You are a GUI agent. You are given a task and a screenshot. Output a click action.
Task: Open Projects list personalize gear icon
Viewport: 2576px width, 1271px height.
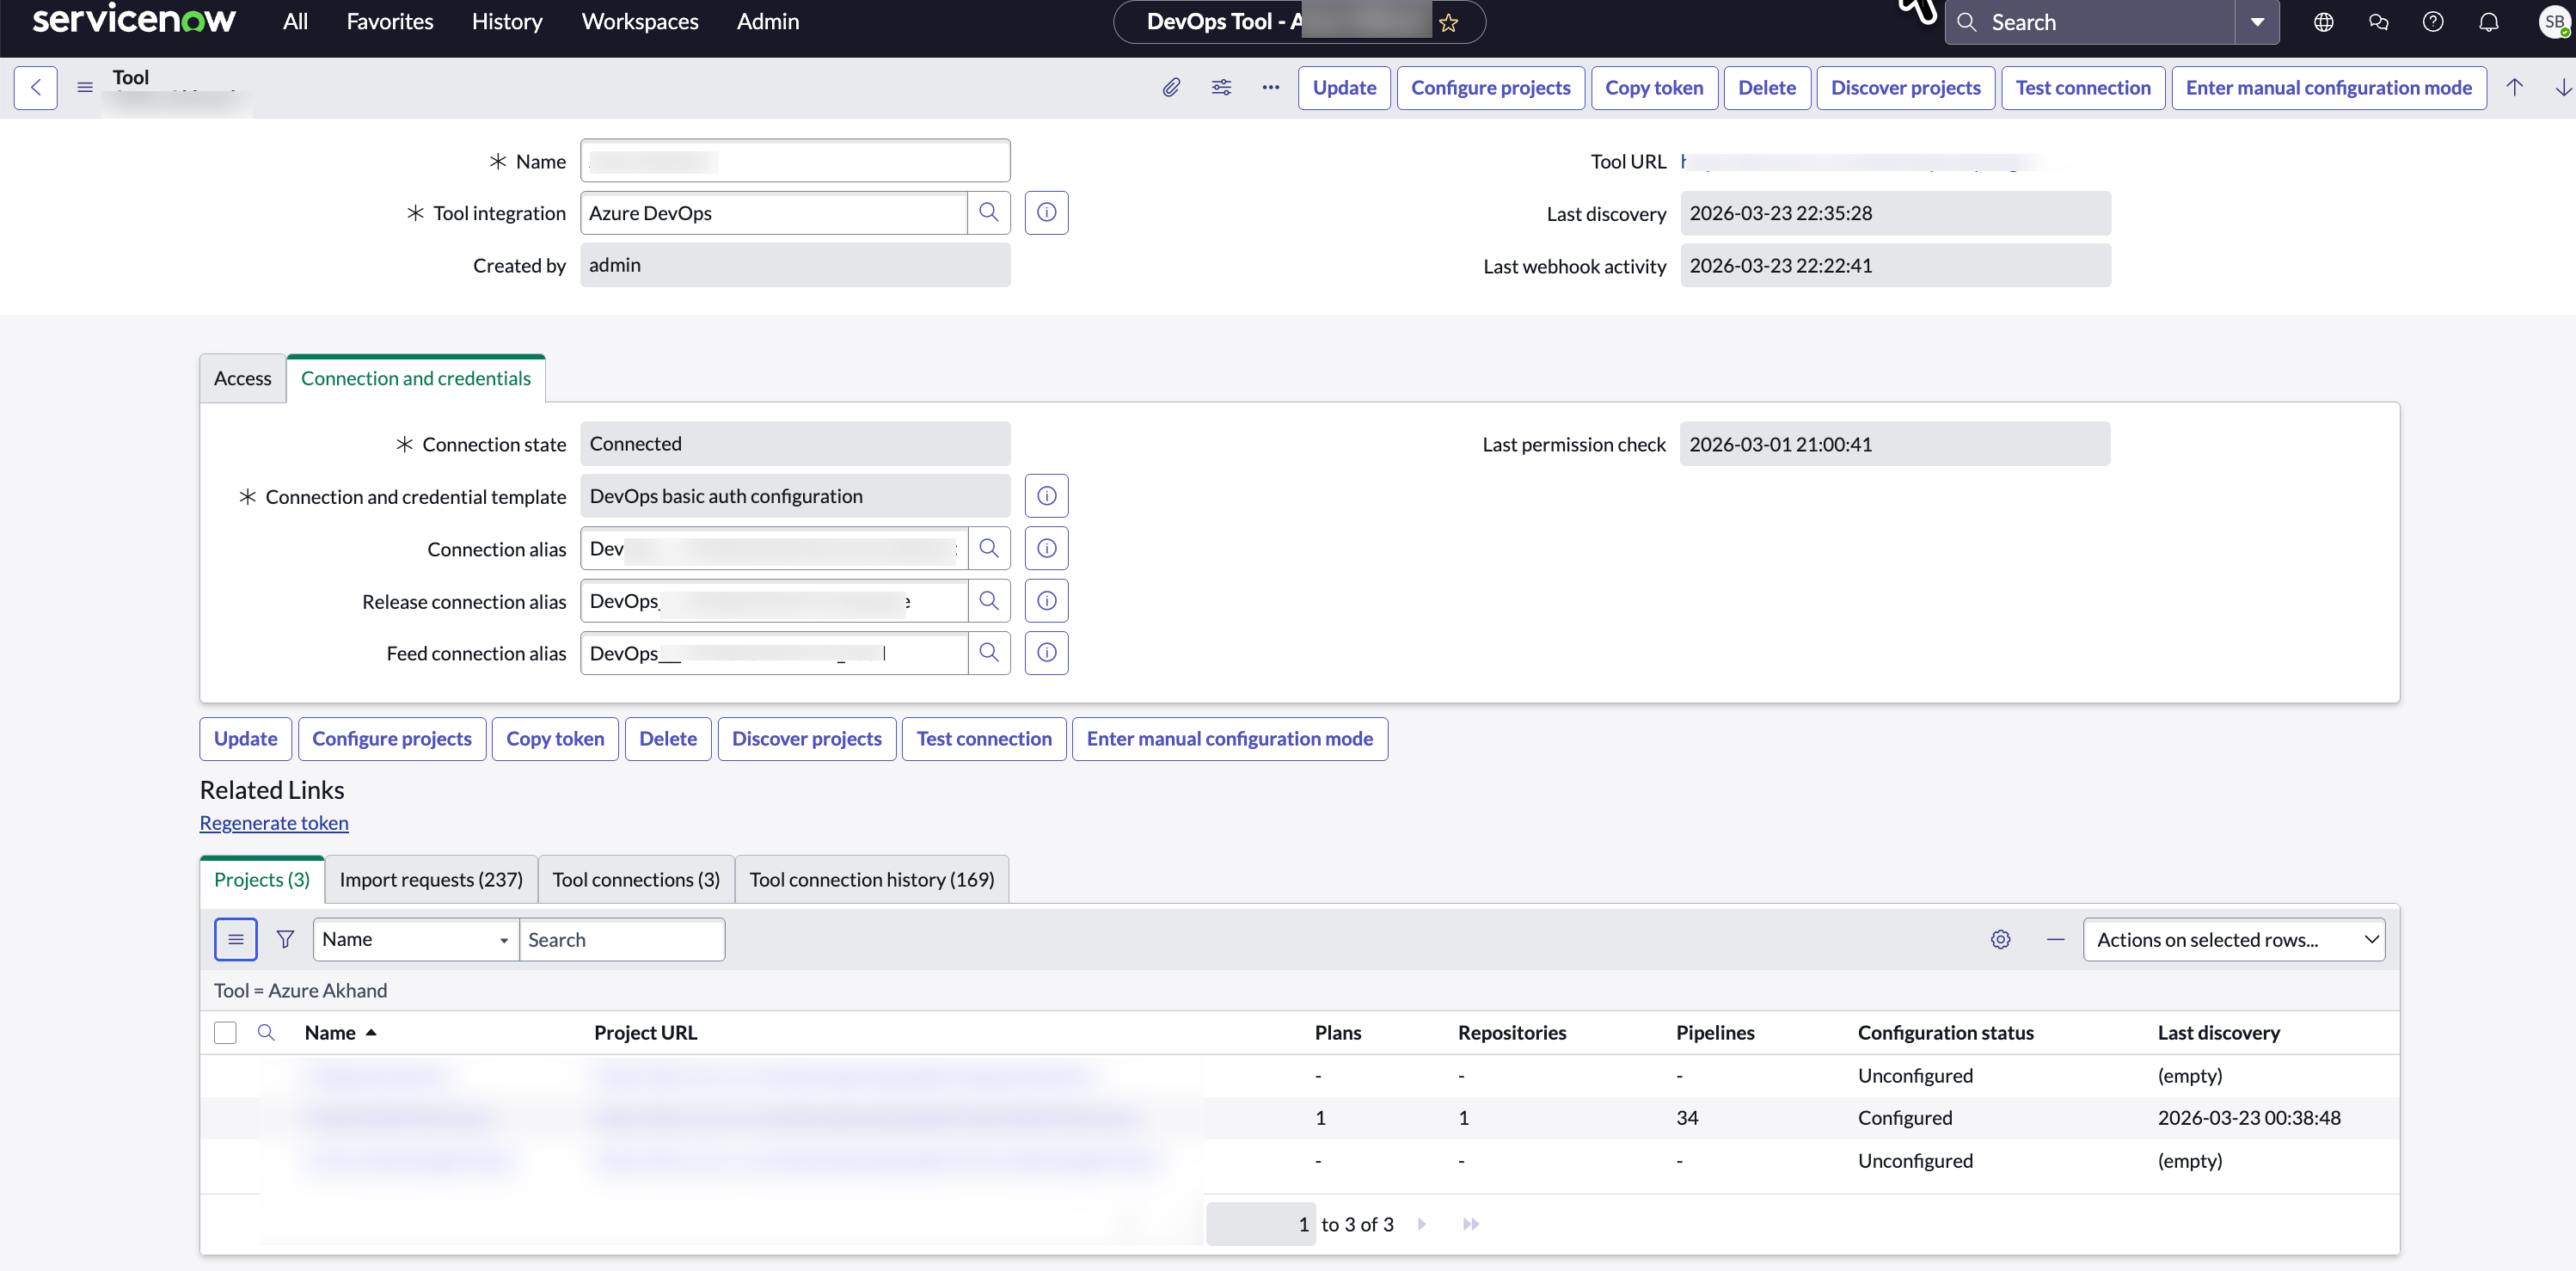pos(2000,939)
